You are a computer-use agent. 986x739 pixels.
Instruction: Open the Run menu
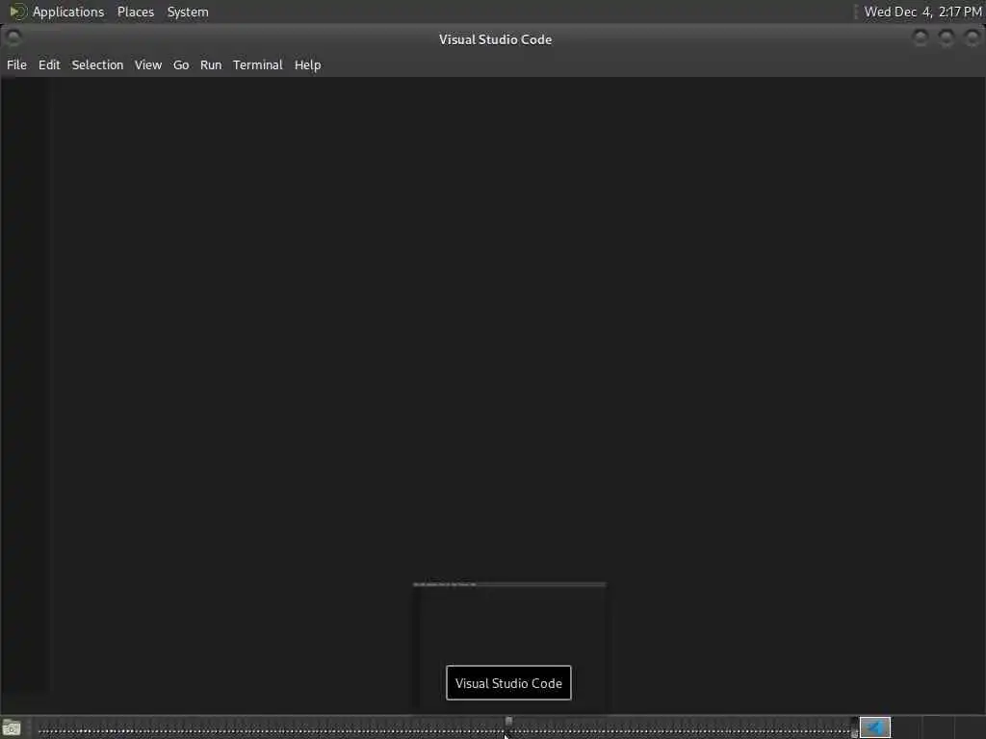coord(211,64)
